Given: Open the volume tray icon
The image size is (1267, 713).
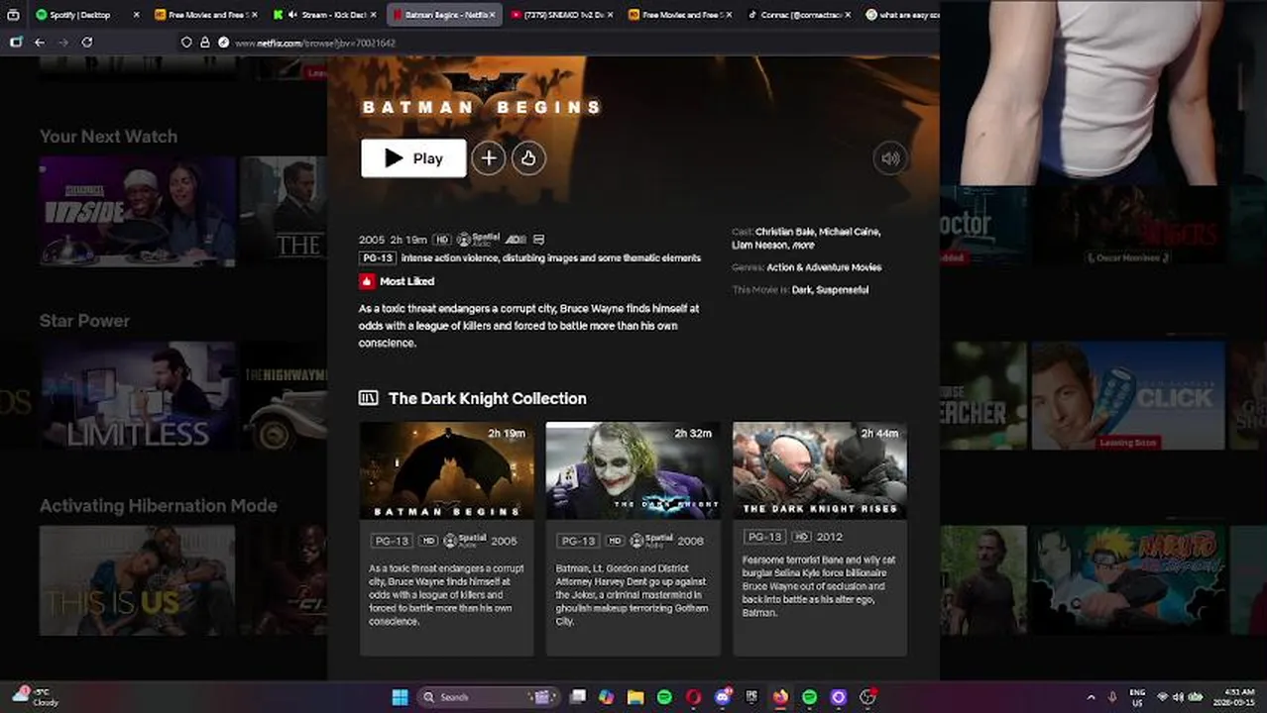Looking at the screenshot, I should [1179, 697].
